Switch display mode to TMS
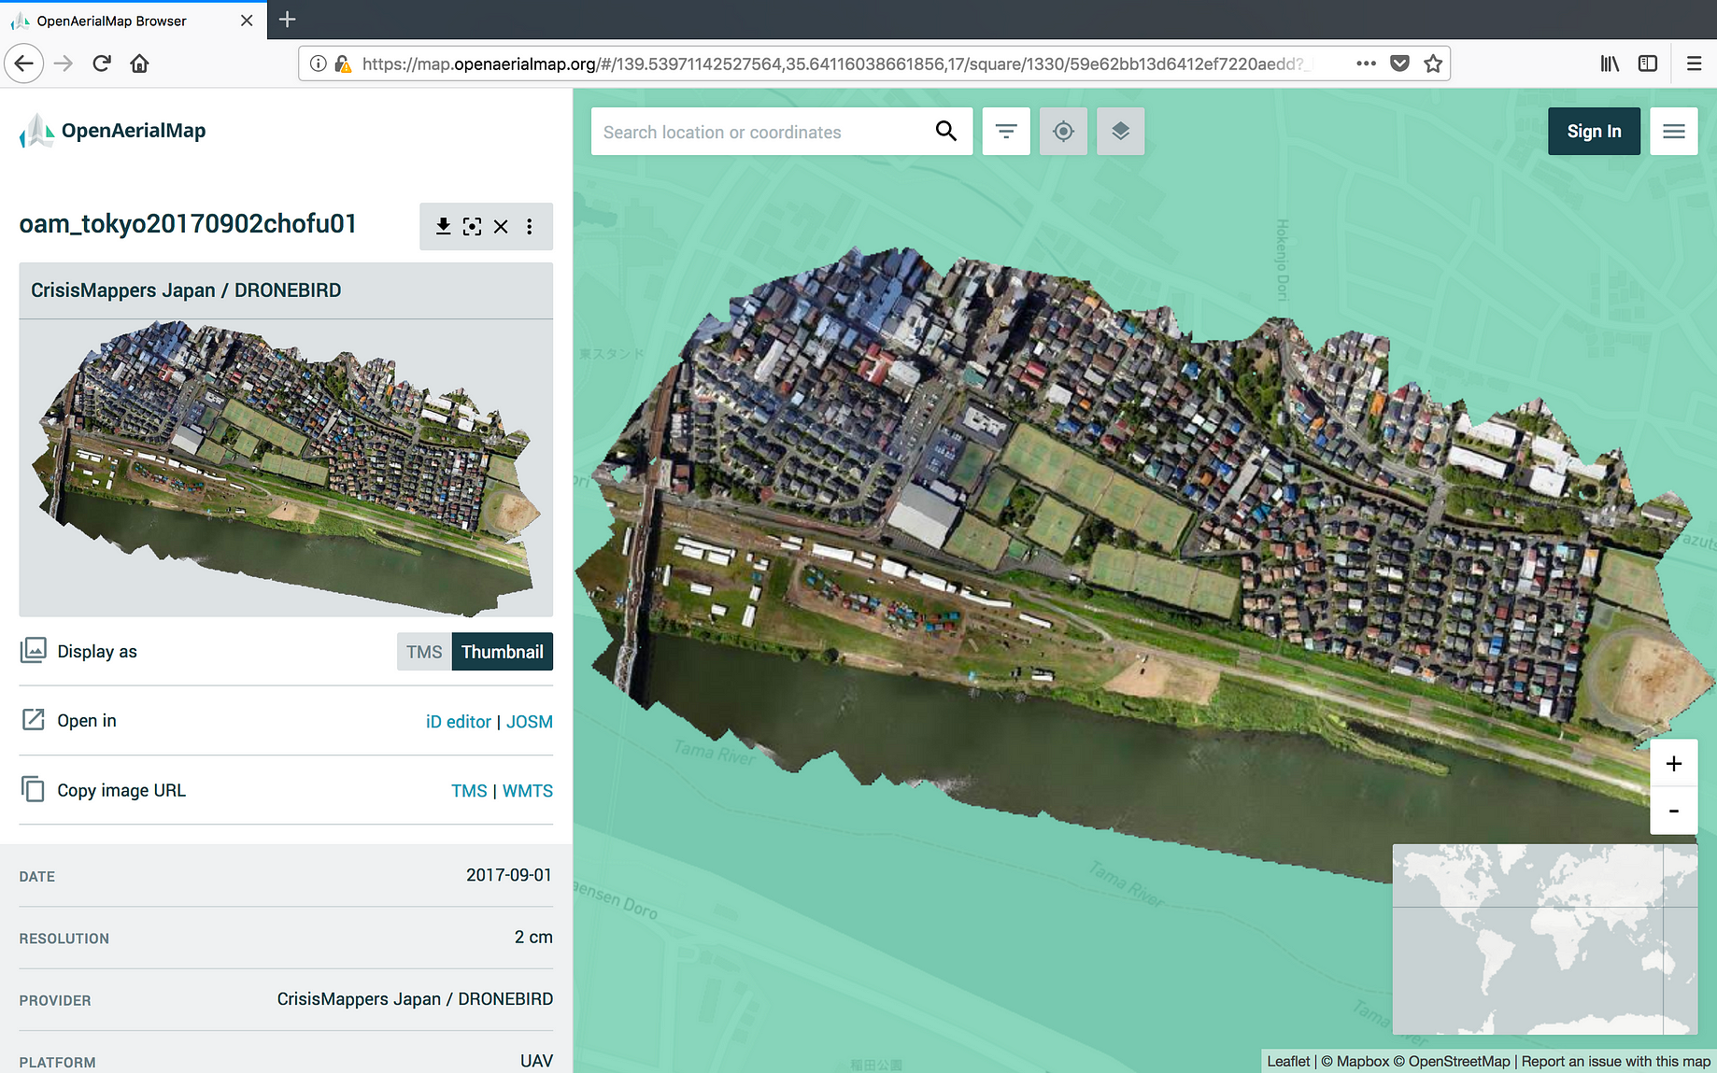The image size is (1717, 1073). [424, 652]
